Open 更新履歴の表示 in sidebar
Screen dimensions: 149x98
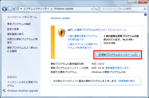tap(15, 34)
